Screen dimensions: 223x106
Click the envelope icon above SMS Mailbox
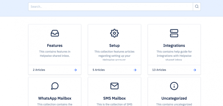(114, 86)
